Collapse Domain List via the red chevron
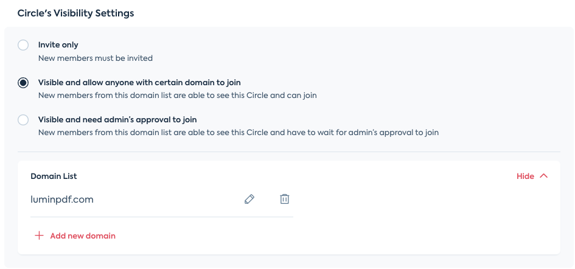This screenshot has width=575, height=269. [544, 176]
